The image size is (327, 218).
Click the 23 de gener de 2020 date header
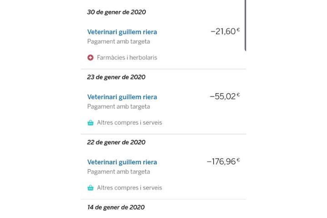(116, 77)
